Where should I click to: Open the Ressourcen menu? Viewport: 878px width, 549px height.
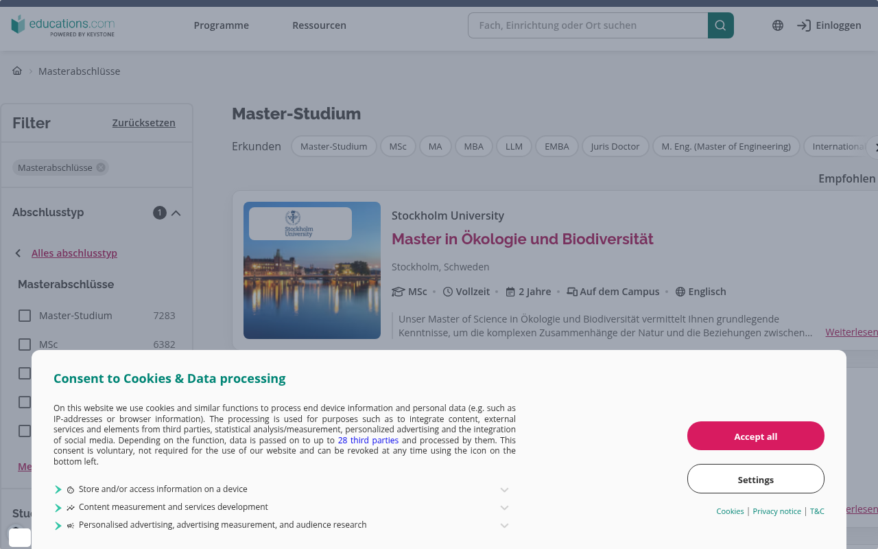pyautogui.click(x=319, y=25)
